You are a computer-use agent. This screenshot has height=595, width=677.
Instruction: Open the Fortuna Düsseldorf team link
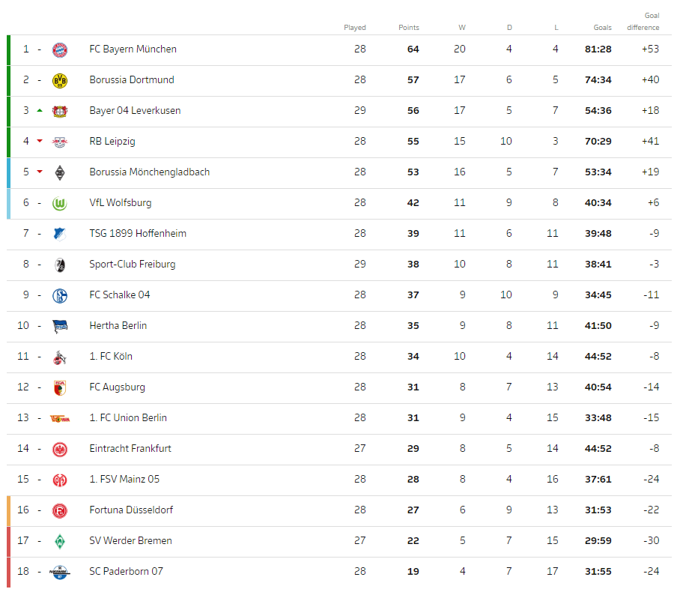[131, 510]
